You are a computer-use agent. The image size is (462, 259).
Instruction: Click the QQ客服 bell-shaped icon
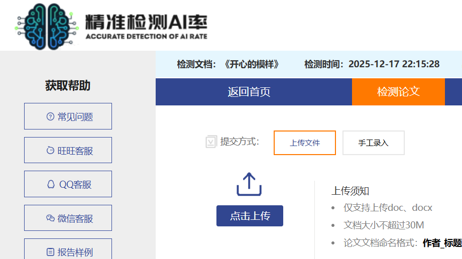pos(51,184)
